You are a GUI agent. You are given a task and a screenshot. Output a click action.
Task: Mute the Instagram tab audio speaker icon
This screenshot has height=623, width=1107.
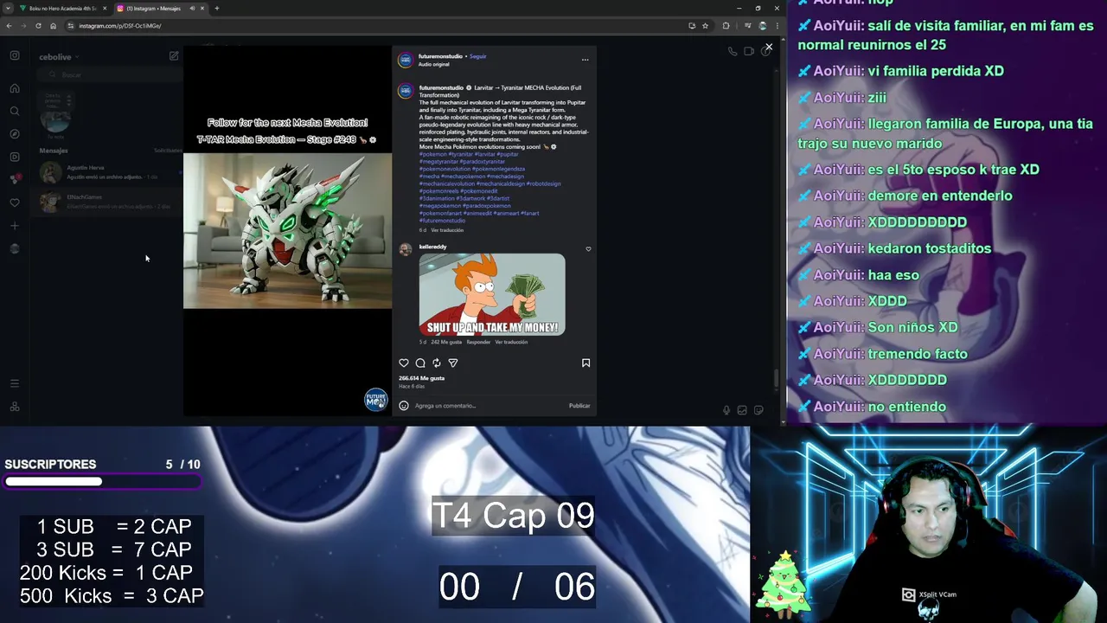click(x=192, y=9)
